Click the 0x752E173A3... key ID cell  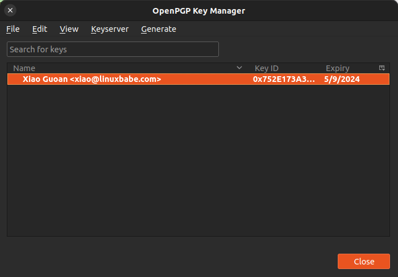284,79
